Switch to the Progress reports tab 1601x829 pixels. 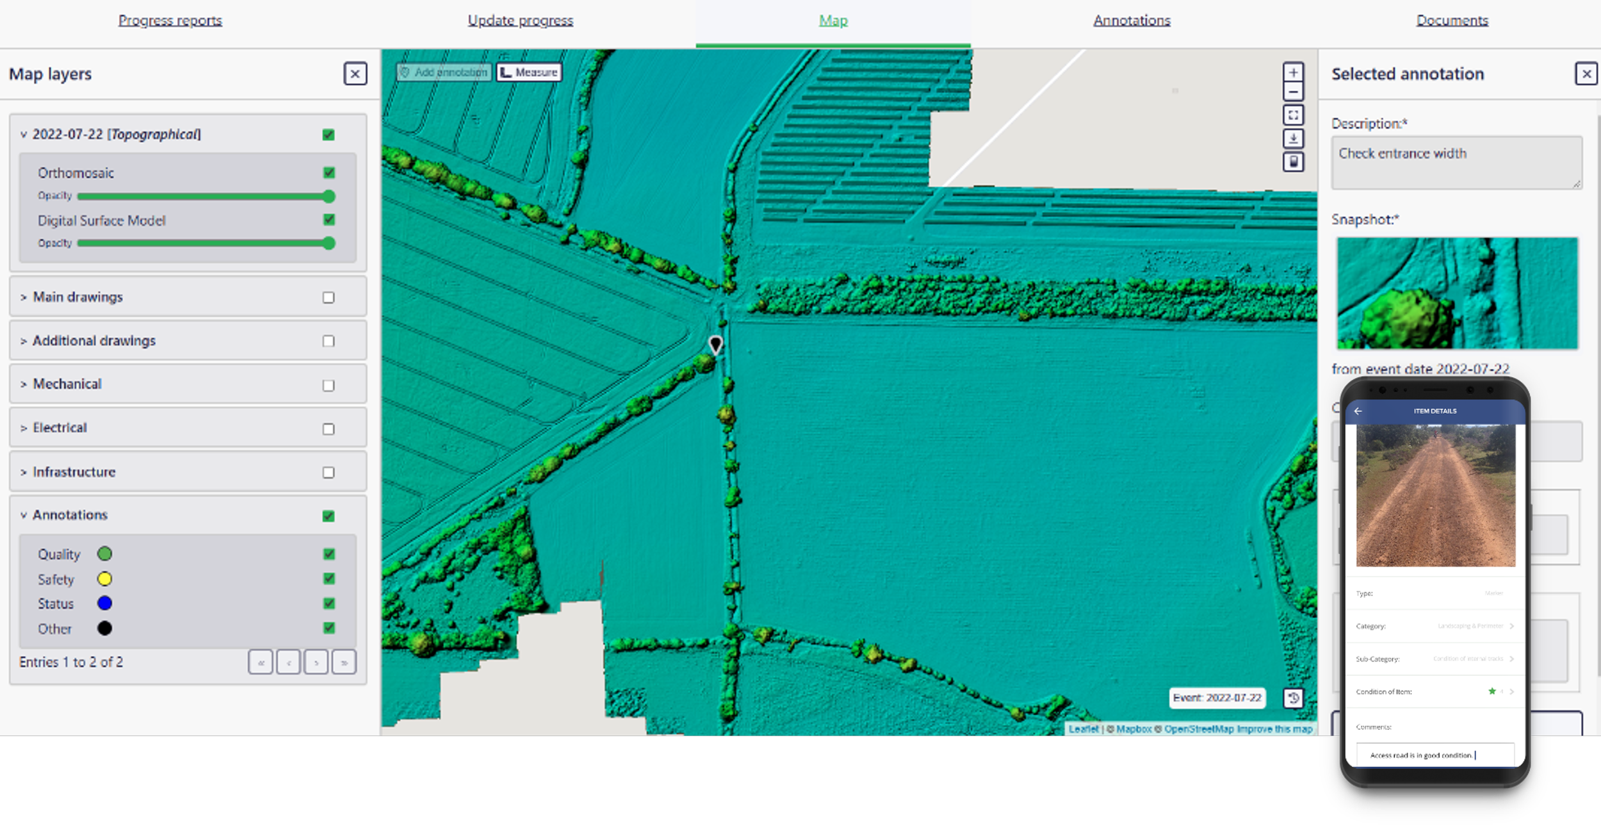click(x=170, y=21)
